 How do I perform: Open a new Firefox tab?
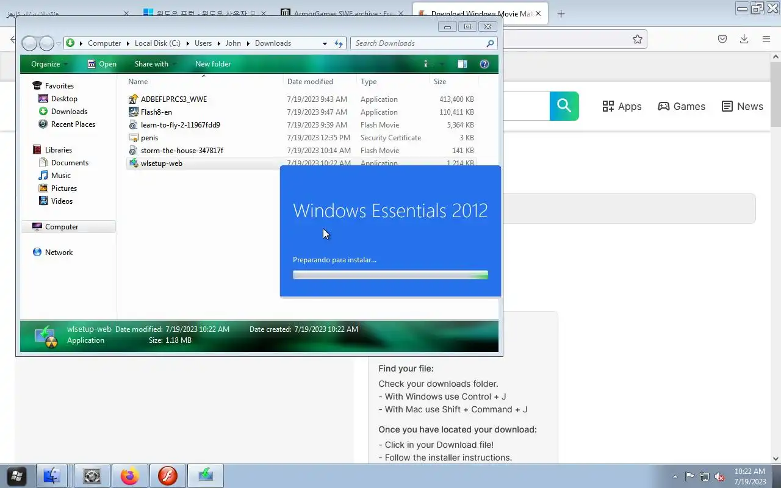coord(561,13)
